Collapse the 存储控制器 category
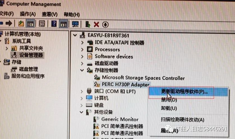Viewport: 235px width, 139px height. (82, 70)
